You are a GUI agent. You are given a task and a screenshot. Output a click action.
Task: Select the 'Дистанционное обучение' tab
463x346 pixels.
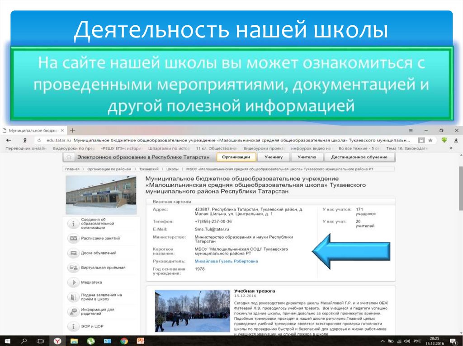pyautogui.click(x=359, y=157)
